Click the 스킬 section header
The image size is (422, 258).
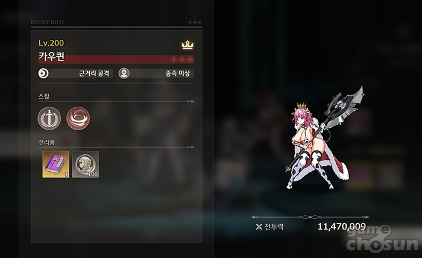point(43,96)
